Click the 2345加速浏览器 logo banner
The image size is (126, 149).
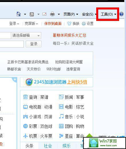pyautogui.click(x=56, y=82)
